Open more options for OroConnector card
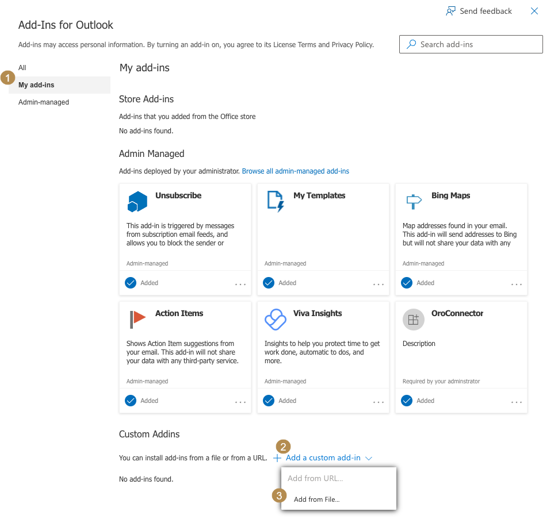 (517, 402)
